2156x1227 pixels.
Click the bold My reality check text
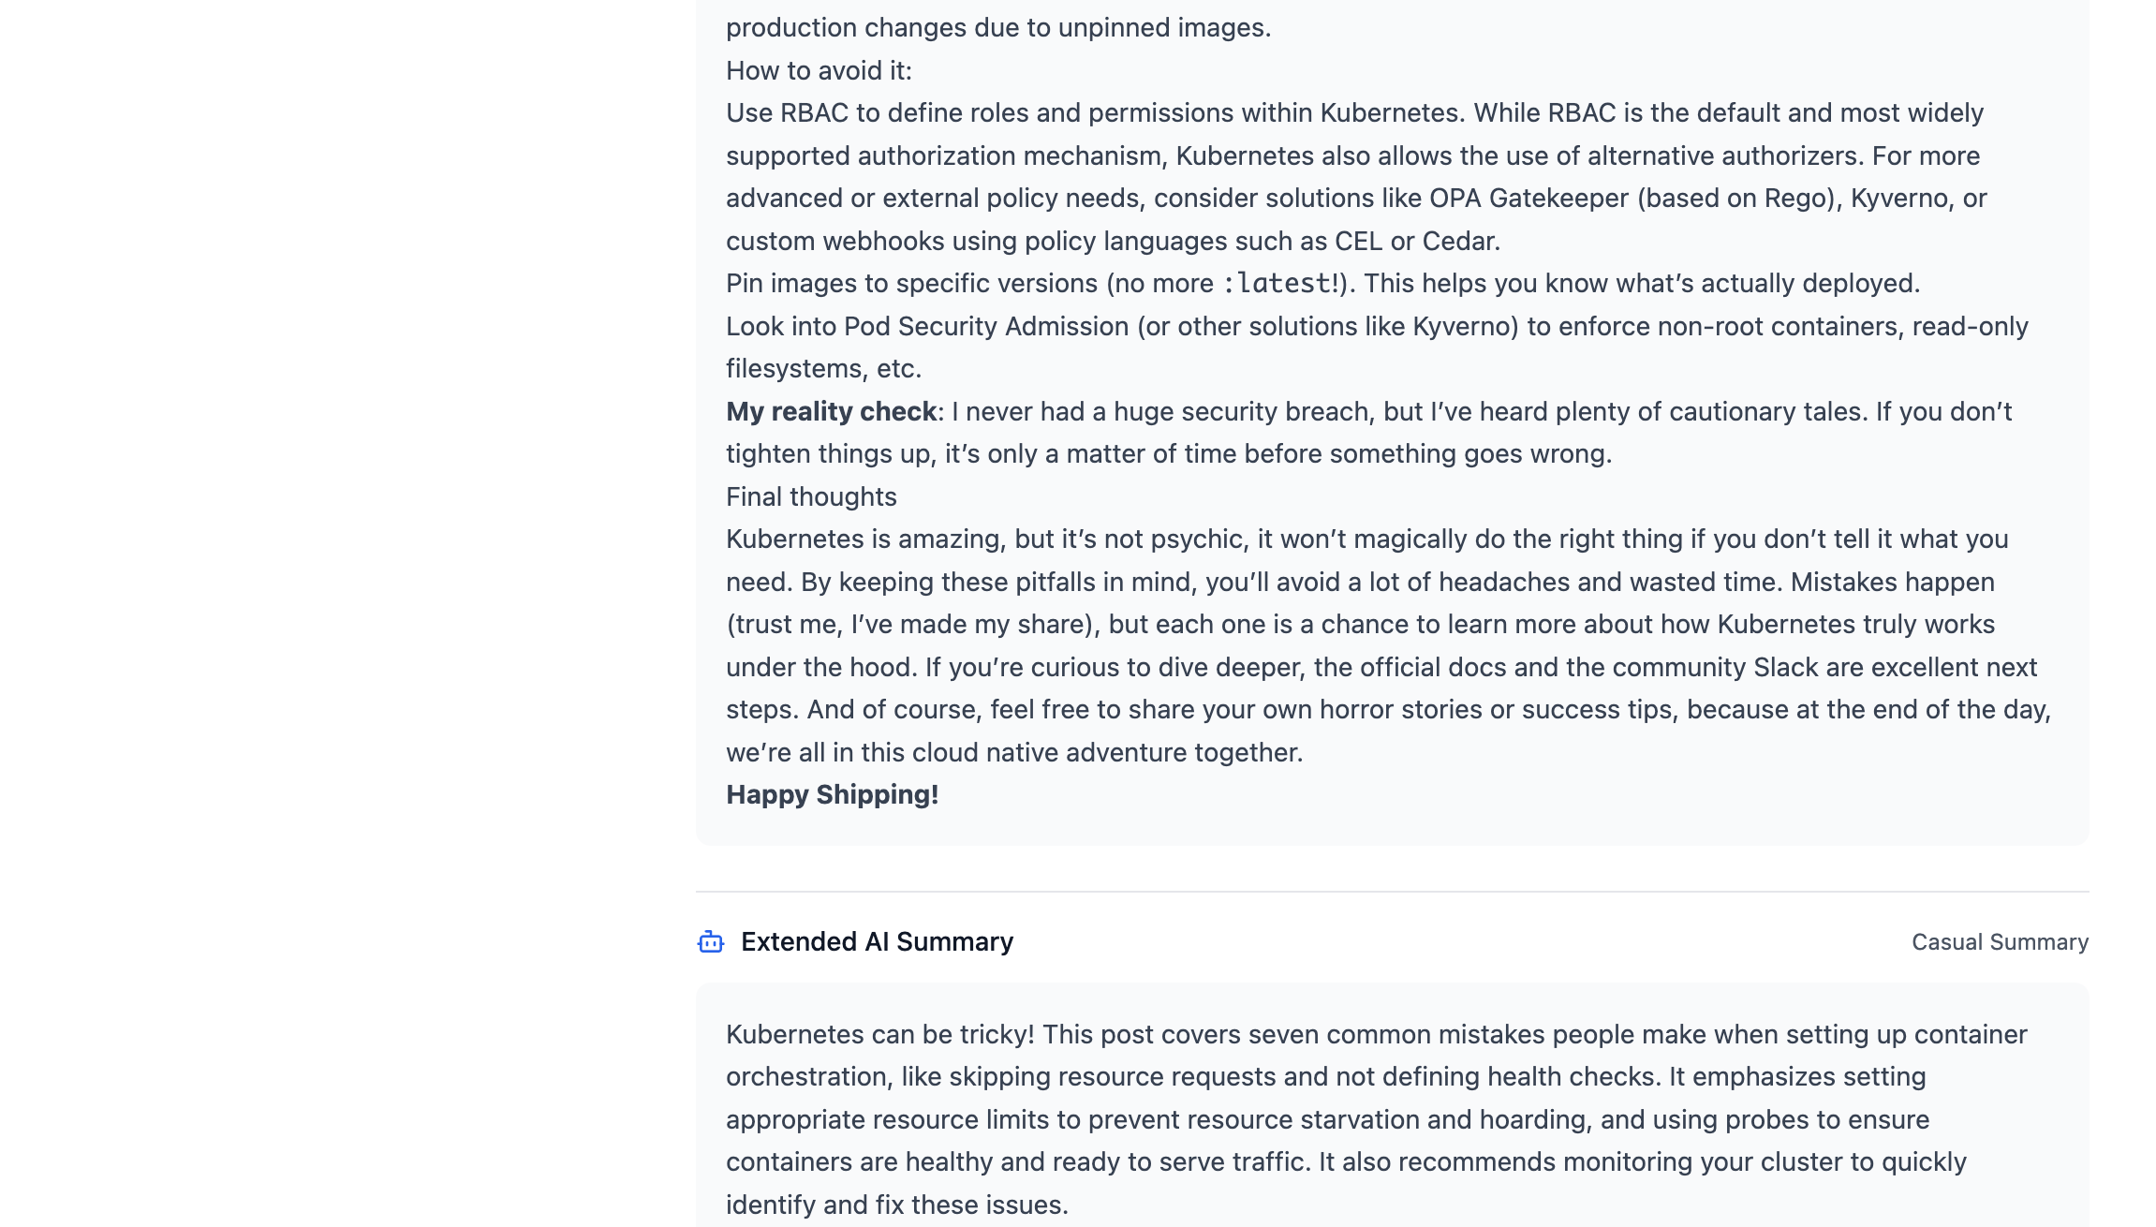pos(831,412)
